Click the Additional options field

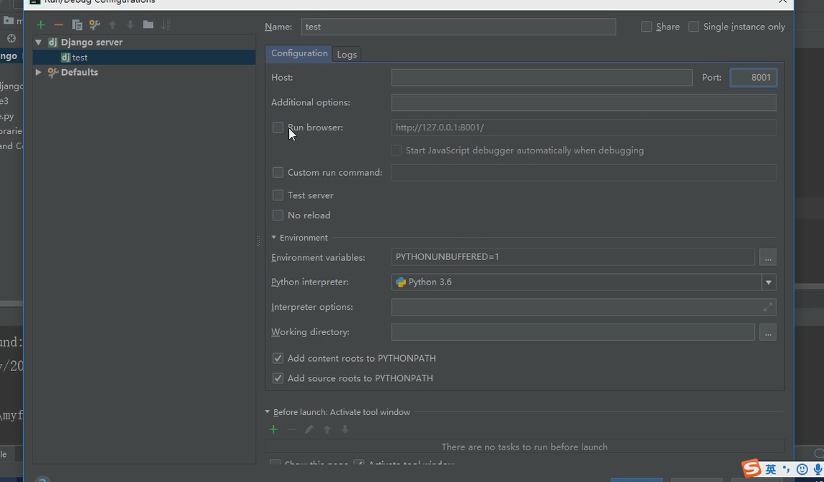[583, 102]
